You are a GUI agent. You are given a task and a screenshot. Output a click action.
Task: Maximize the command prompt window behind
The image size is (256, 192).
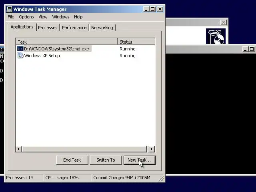252,49
